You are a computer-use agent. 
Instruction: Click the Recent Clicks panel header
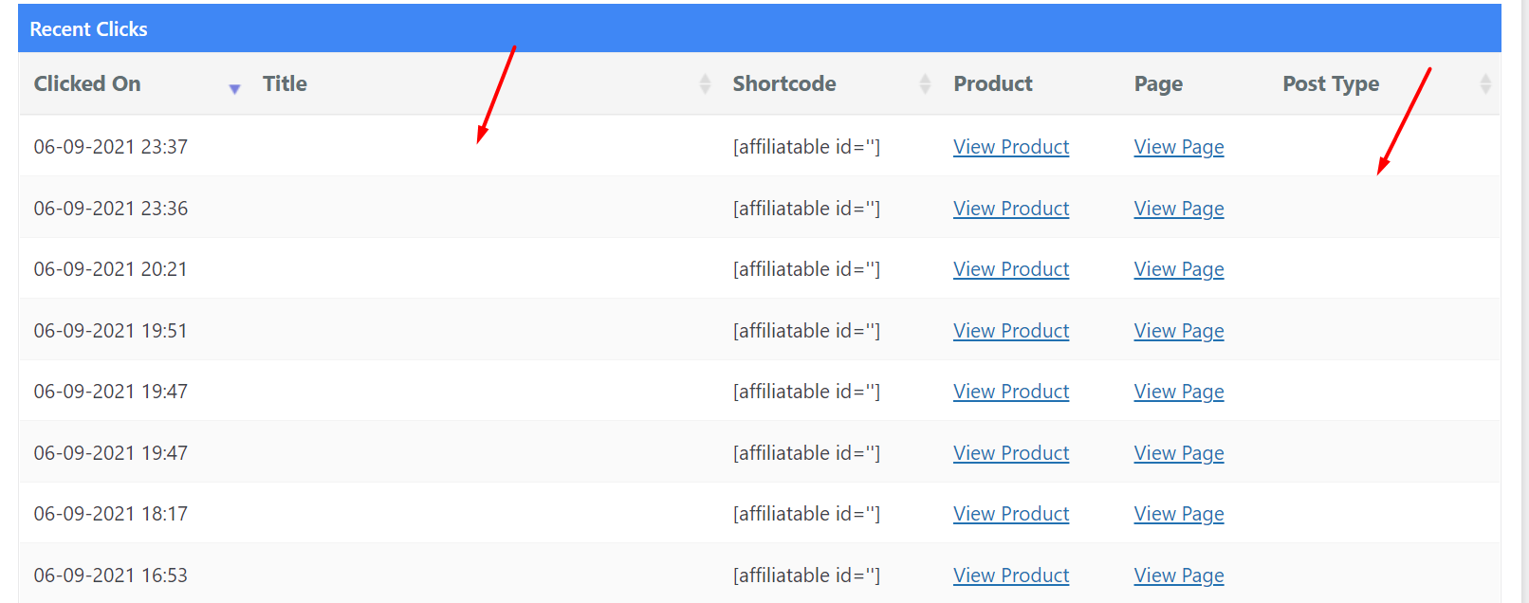[x=760, y=28]
